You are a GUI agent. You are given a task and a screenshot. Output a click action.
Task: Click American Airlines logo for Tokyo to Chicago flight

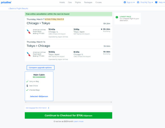[x=28, y=54]
